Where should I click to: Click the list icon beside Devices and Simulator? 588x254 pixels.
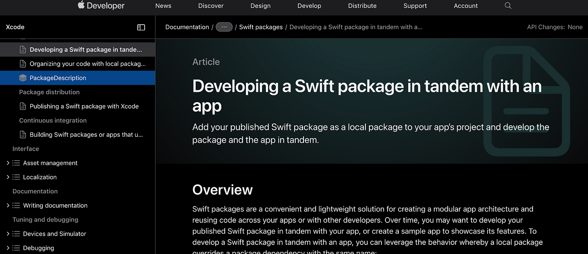16,234
